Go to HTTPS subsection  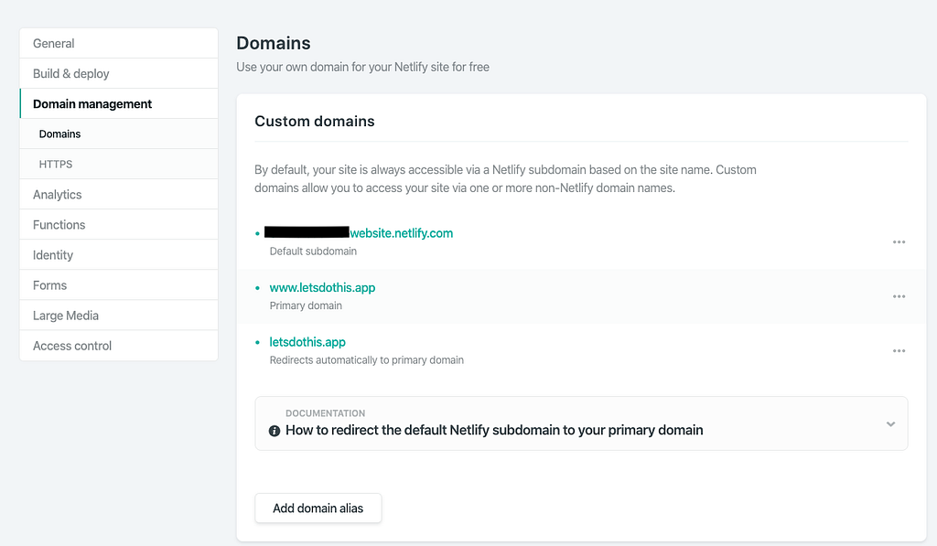click(x=118, y=165)
